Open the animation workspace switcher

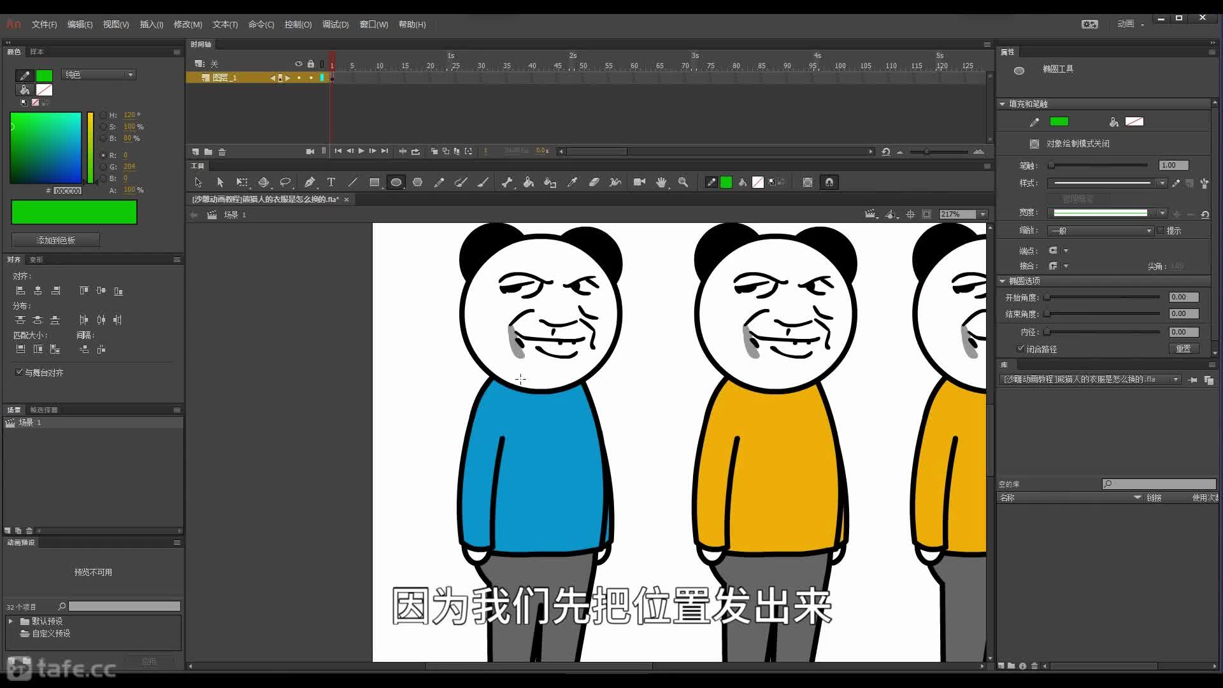(1131, 24)
